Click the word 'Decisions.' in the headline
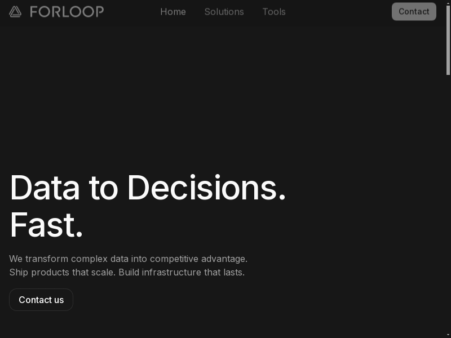 (x=206, y=188)
